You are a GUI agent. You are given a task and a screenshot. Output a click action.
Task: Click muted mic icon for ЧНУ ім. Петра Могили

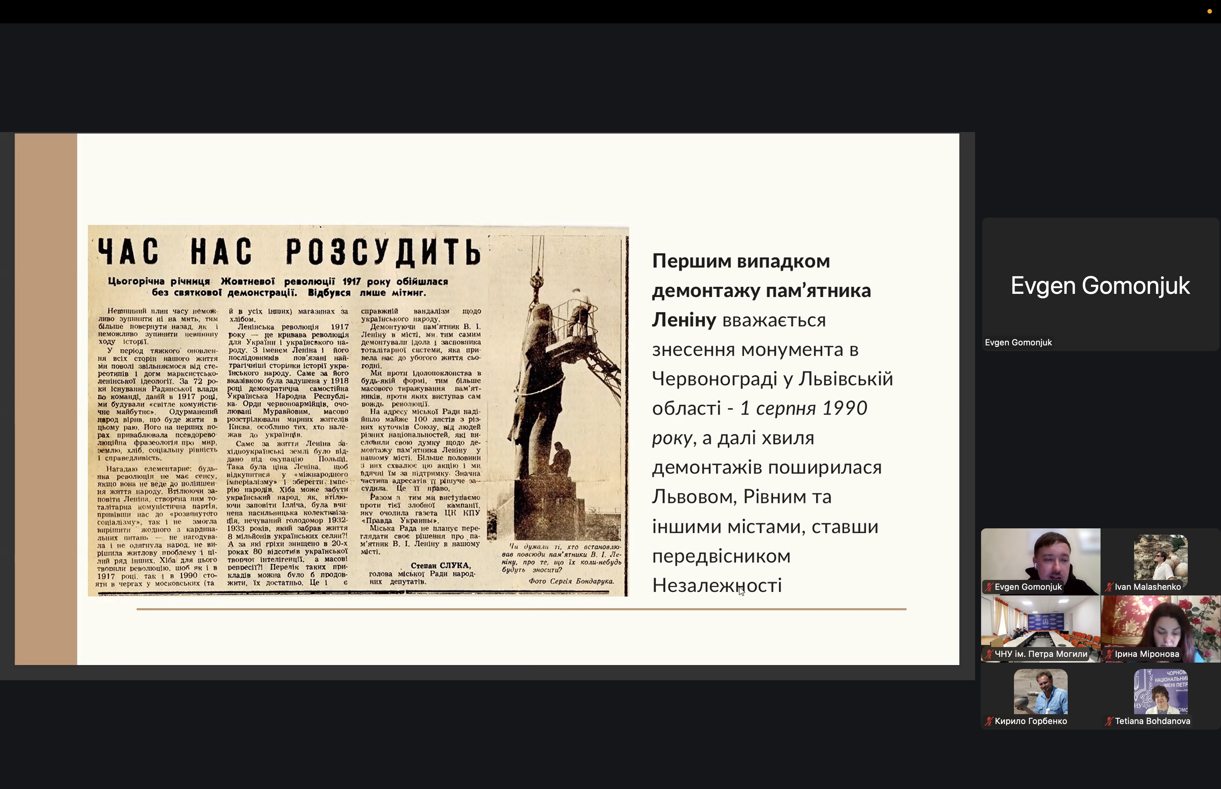(989, 654)
